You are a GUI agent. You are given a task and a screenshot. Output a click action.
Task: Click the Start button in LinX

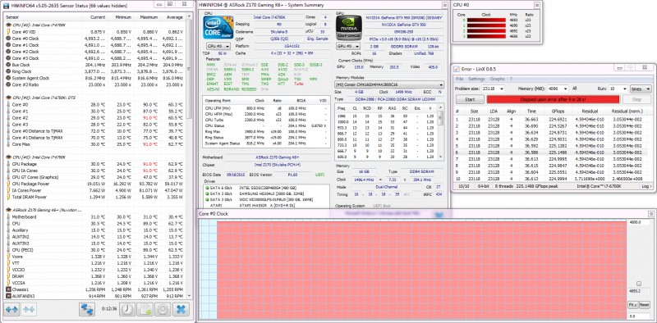point(470,99)
